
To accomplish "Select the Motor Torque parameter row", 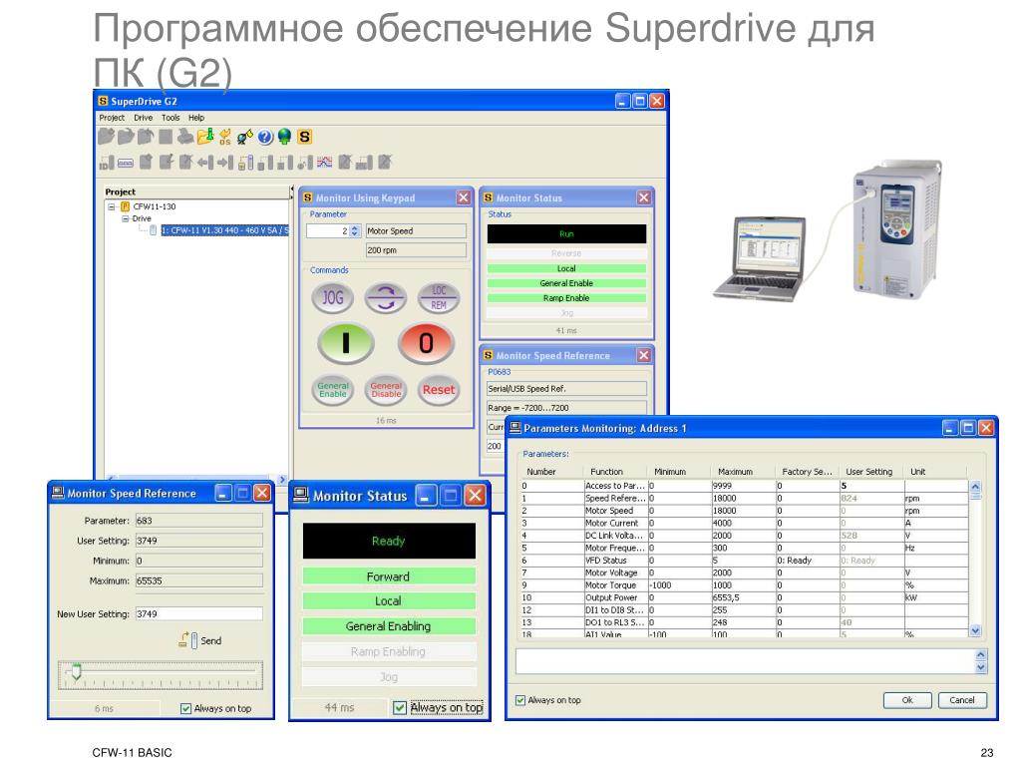I will point(744,584).
